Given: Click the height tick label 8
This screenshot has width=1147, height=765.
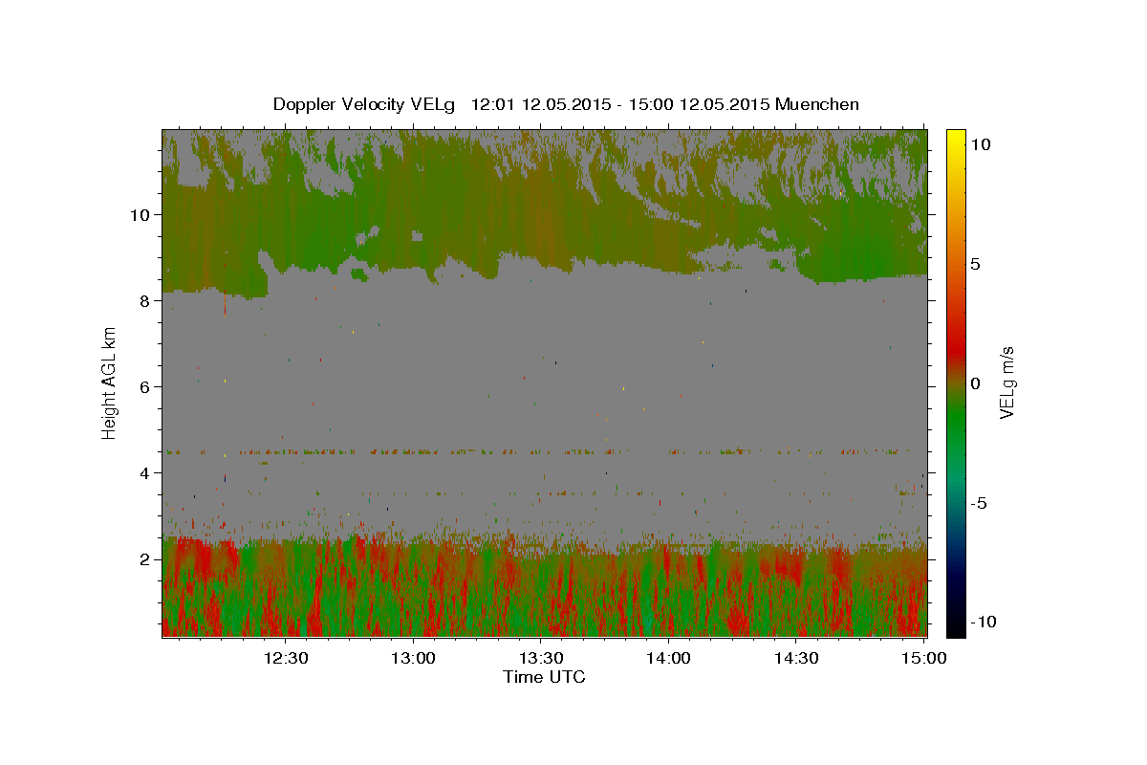Looking at the screenshot, I should click(x=145, y=301).
